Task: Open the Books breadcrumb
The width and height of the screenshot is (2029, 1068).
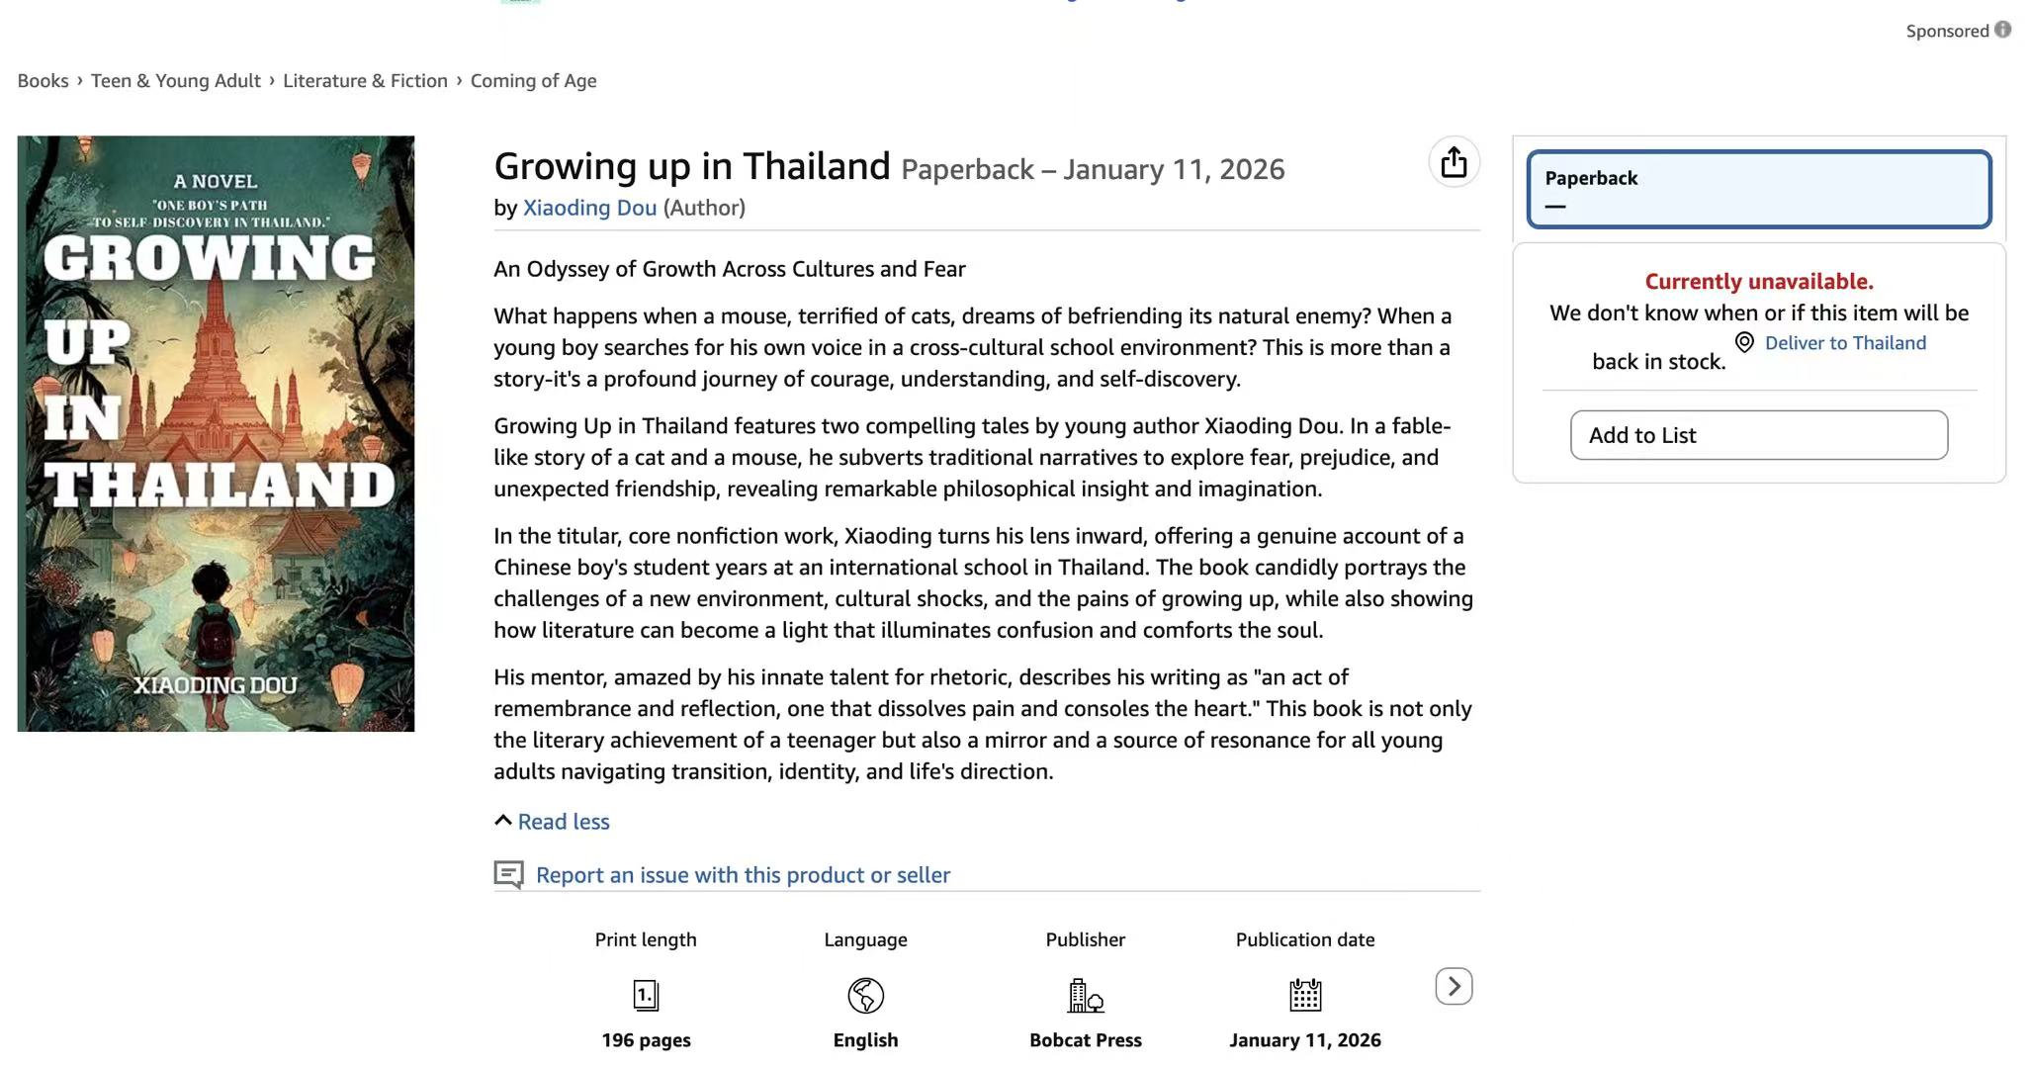Action: 43,81
